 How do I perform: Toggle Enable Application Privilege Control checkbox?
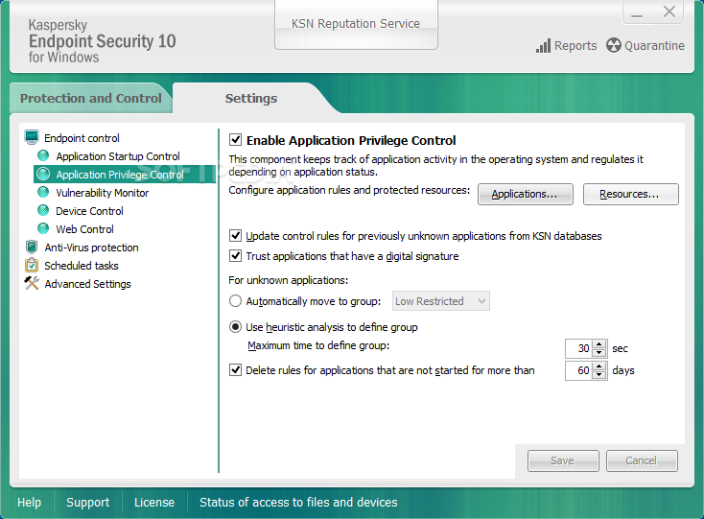[235, 140]
